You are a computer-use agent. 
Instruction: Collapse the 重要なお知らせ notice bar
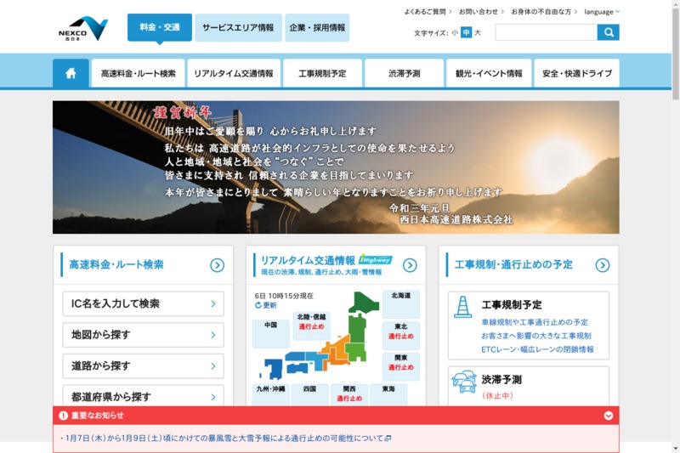608,416
